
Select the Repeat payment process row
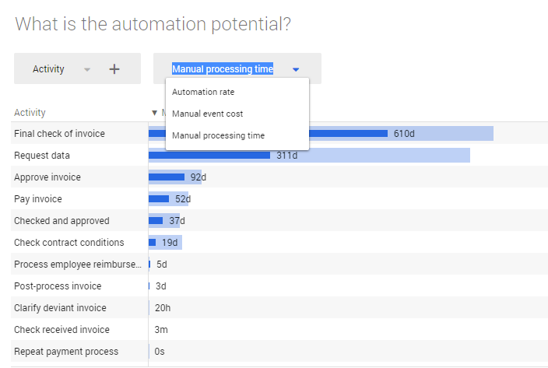tap(66, 352)
